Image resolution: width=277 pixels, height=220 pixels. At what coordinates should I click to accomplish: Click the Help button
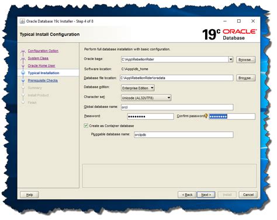29,195
